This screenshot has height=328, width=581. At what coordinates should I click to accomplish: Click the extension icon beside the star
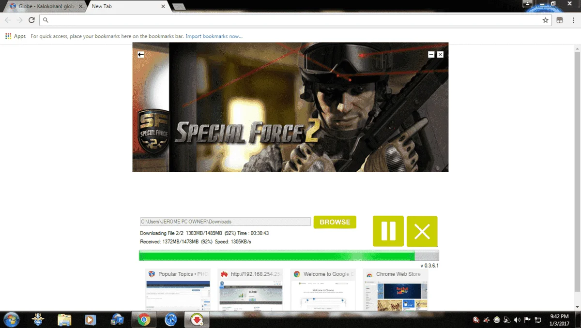560,20
